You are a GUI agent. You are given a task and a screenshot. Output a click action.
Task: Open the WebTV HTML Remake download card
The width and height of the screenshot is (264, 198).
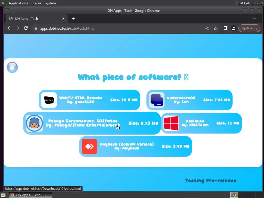[x=89, y=100]
